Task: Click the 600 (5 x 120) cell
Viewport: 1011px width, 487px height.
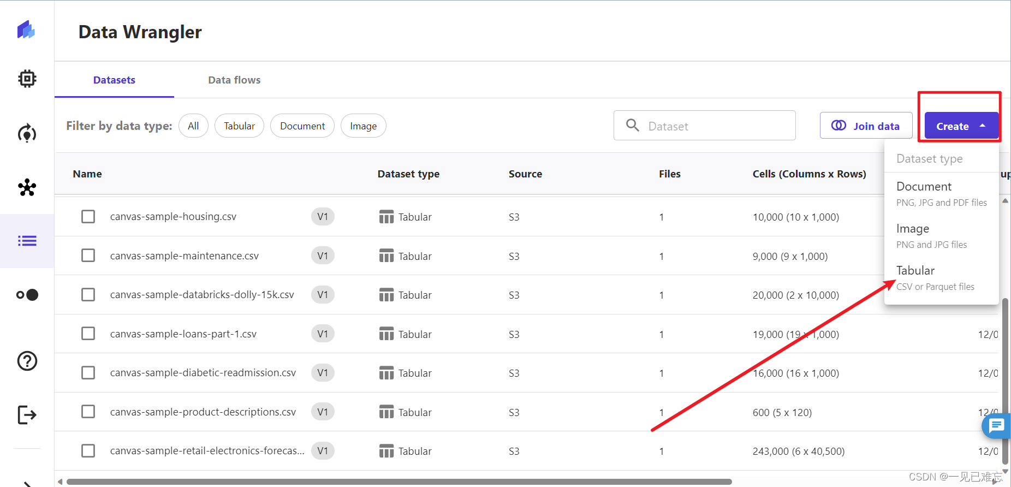Action: (782, 412)
